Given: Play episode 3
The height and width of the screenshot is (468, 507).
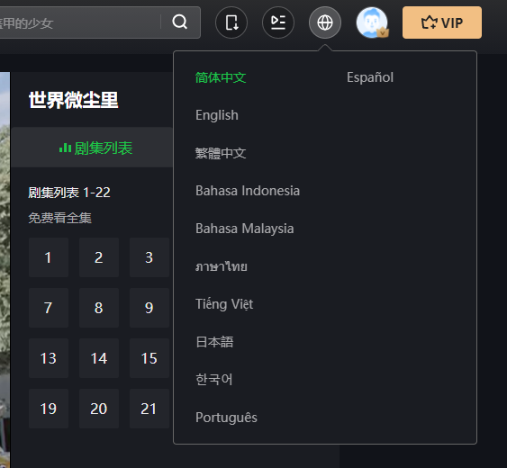Looking at the screenshot, I should coord(149,257).
